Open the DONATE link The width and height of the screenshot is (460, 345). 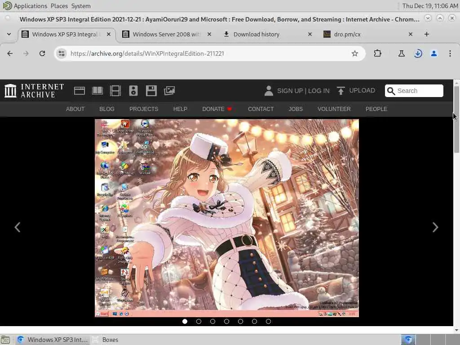point(217,109)
